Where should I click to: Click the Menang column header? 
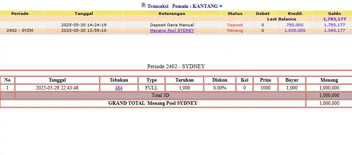point(329,80)
